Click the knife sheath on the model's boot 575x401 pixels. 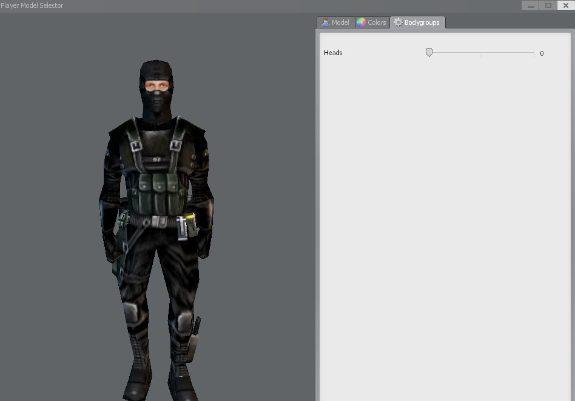tap(193, 339)
